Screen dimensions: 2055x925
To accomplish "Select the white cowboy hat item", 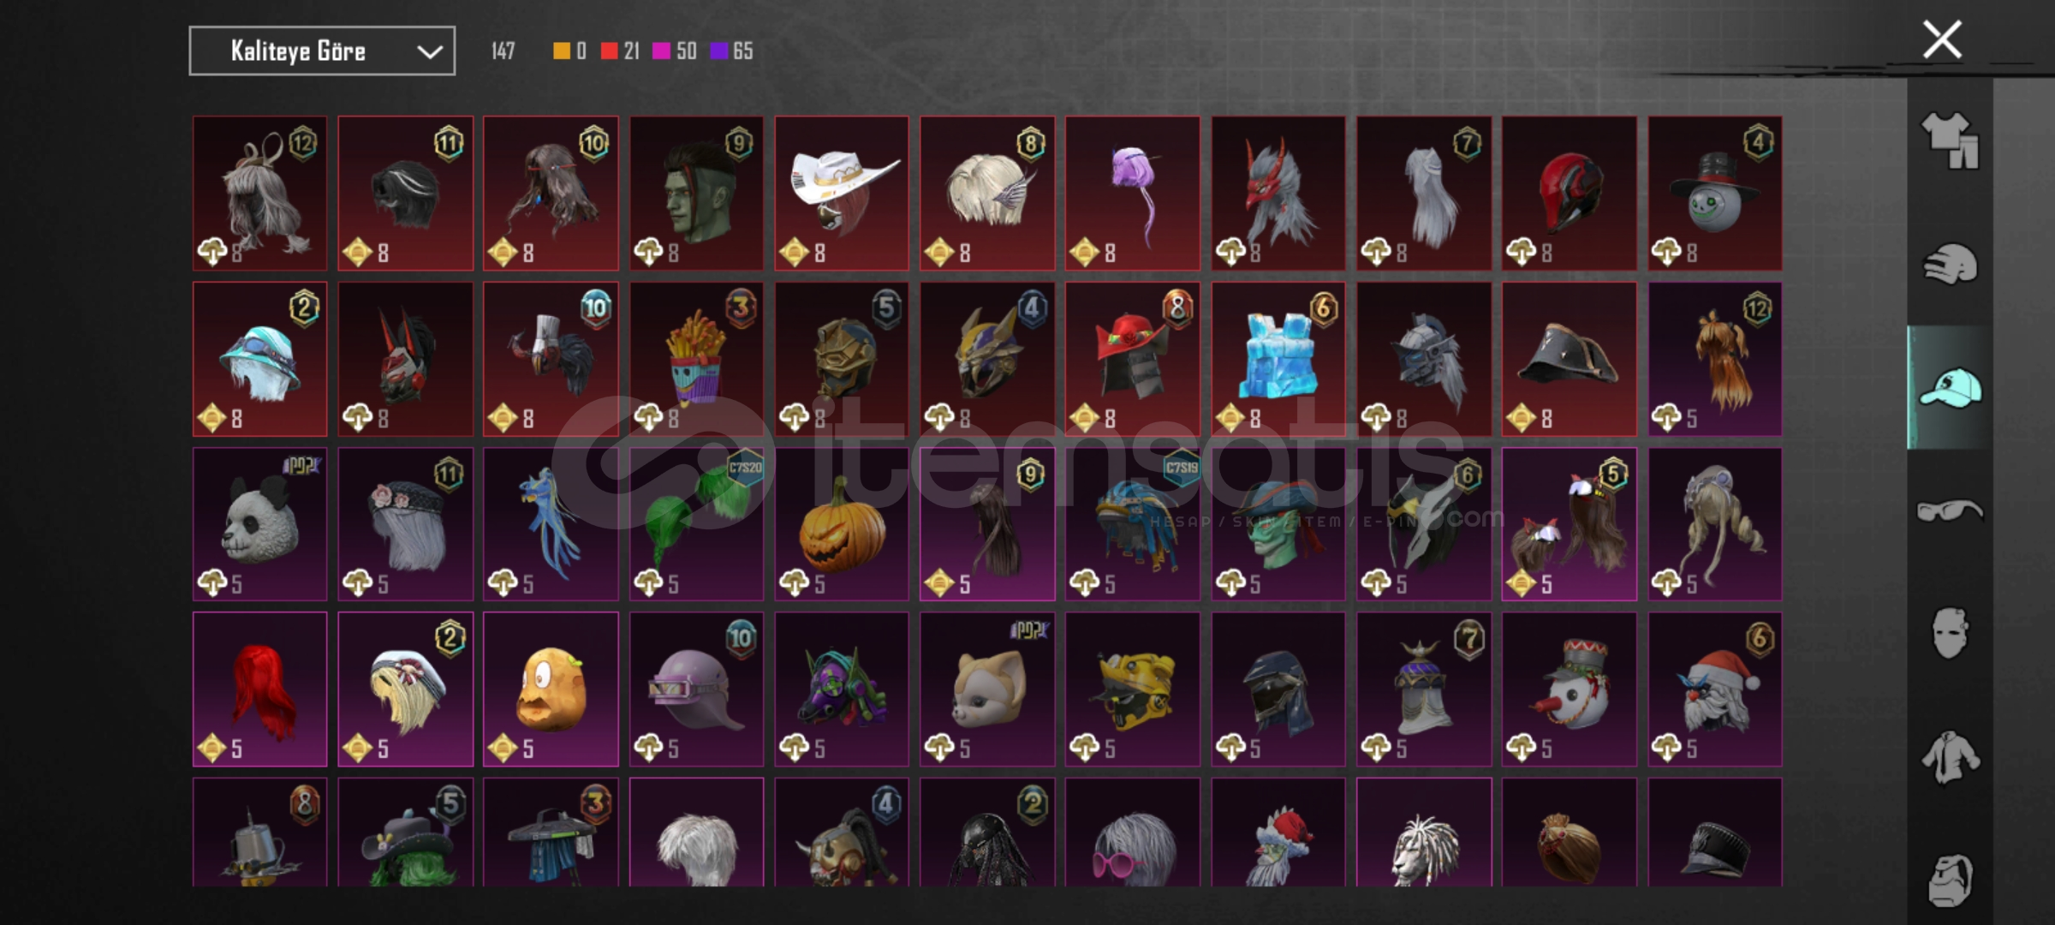I will pyautogui.click(x=842, y=194).
